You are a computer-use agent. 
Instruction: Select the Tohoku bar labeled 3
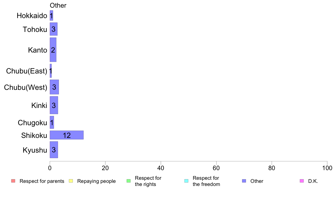tap(54, 29)
